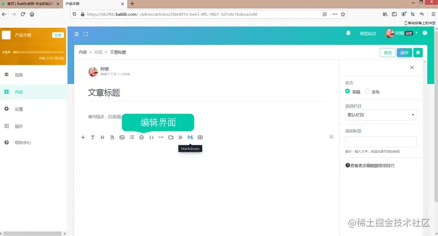Toggle the sidebar menu list icon
This screenshot has width=438, height=236.
77,34
